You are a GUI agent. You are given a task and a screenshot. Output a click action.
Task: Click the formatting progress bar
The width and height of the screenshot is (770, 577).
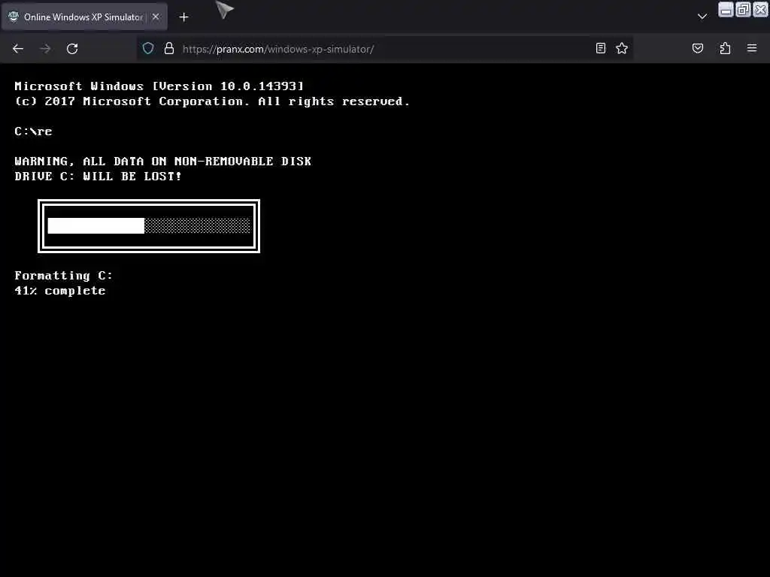[149, 225]
